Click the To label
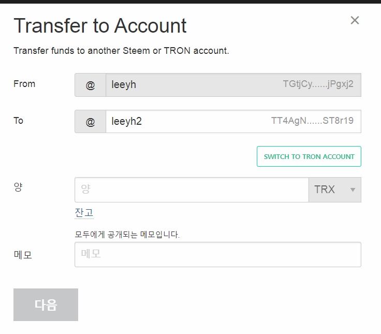381x334 pixels. coord(19,121)
